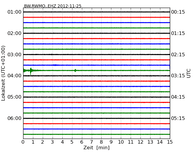Click the 2 minute tick label
Screen dimensions: 193x154
click(42, 142)
